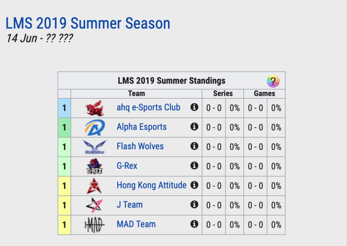Screen dimensions: 347x246
Task: Click the J Team star logo
Action: tap(94, 205)
